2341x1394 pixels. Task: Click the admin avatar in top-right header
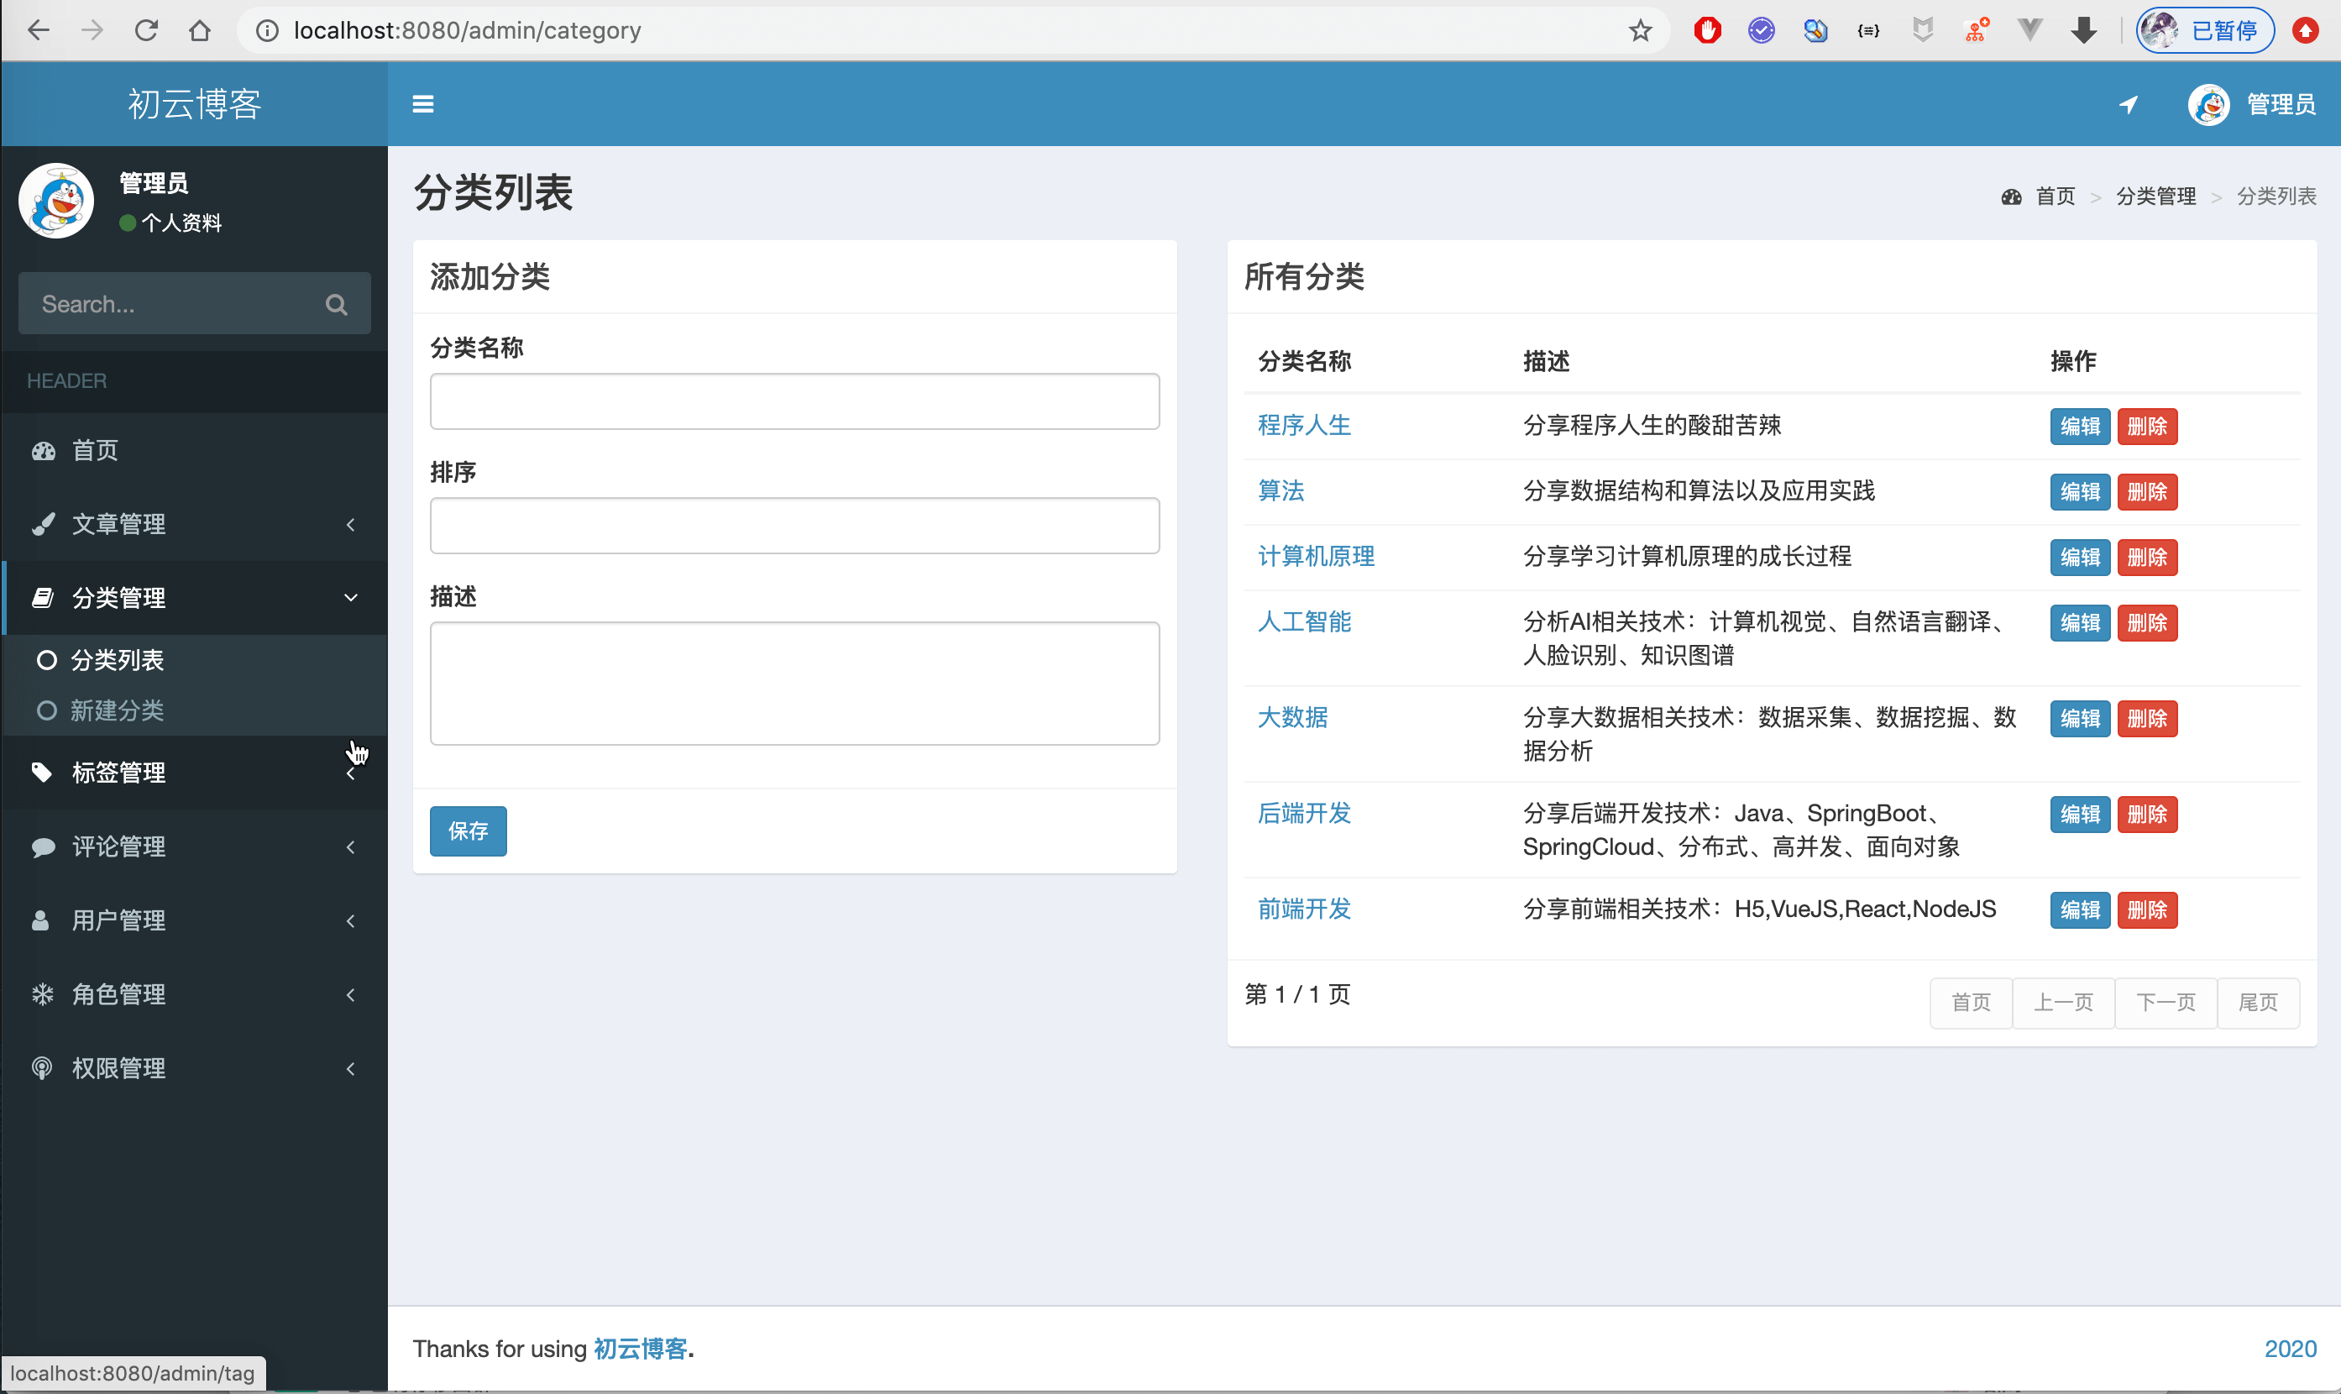pyautogui.click(x=2207, y=104)
